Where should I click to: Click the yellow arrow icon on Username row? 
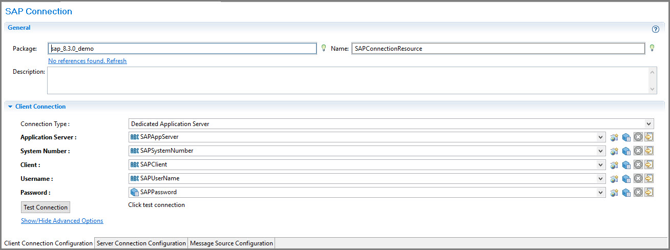[649, 178]
